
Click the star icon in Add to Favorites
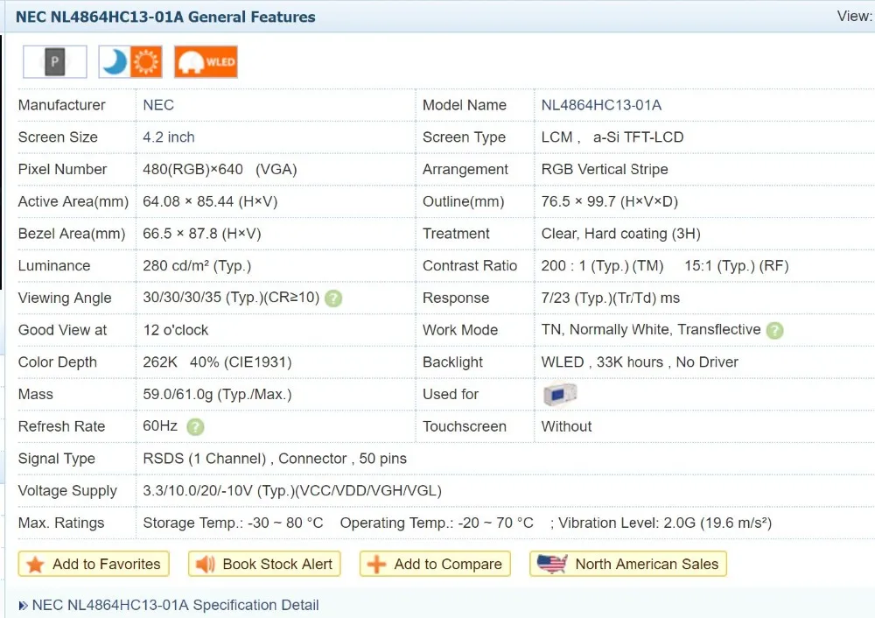(x=35, y=565)
